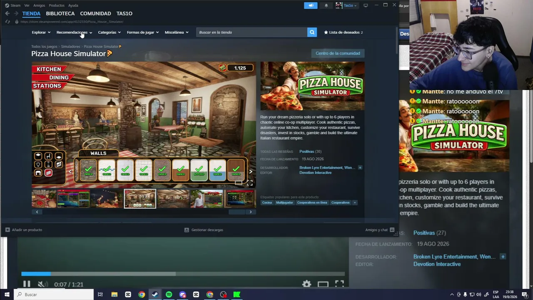533x300 pixels.
Task: Open Task View on the taskbar
Action: (100, 295)
